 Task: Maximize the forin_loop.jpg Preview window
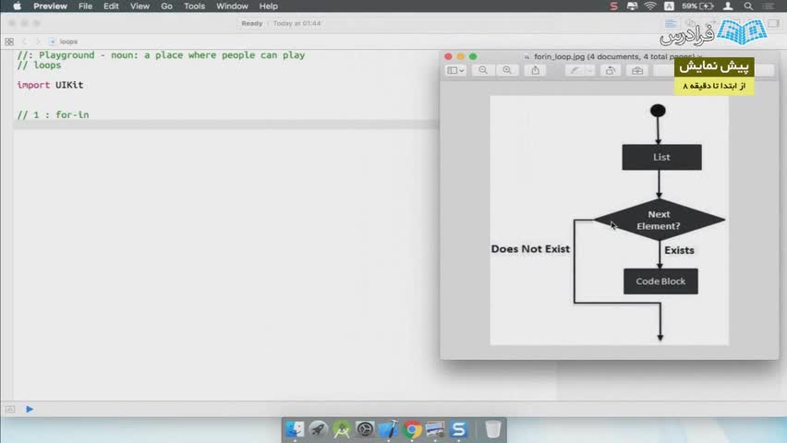(x=473, y=56)
